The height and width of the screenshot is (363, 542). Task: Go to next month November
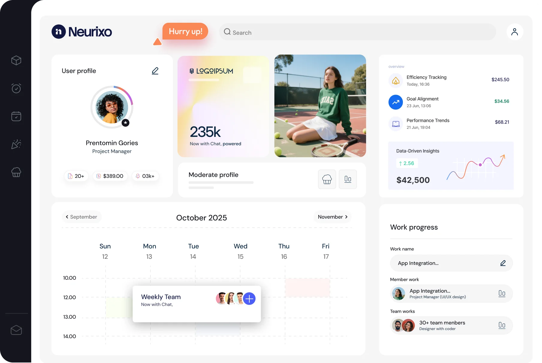click(332, 217)
